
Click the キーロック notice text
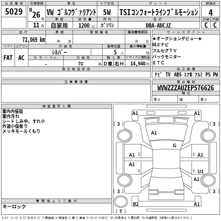pyautogui.click(x=14, y=206)
